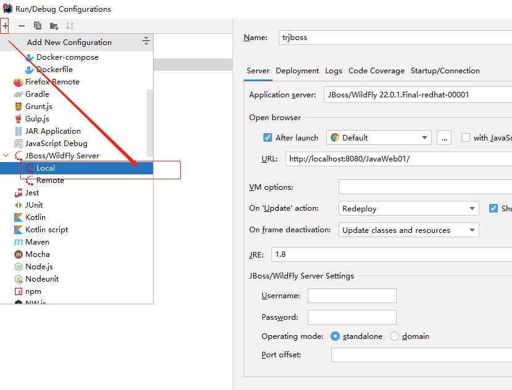The height and width of the screenshot is (390, 512).
Task: Enable the with JavaScript debugger checkbox
Action: (465, 137)
